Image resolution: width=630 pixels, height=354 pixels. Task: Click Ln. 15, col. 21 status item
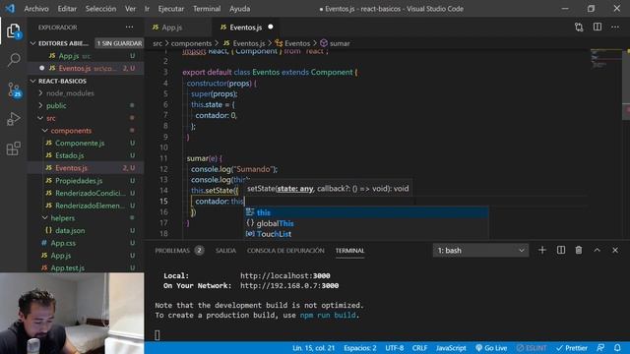tap(313, 348)
